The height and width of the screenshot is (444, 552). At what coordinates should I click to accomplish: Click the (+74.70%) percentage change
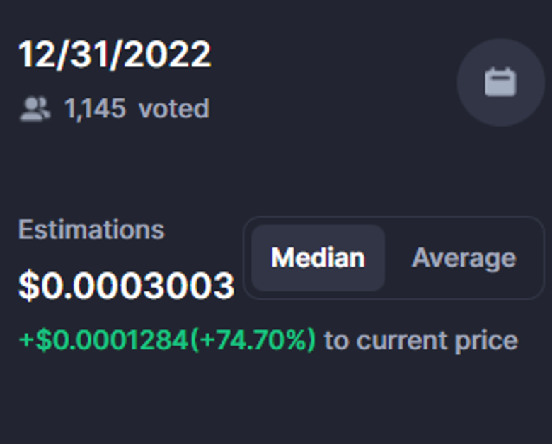(253, 341)
